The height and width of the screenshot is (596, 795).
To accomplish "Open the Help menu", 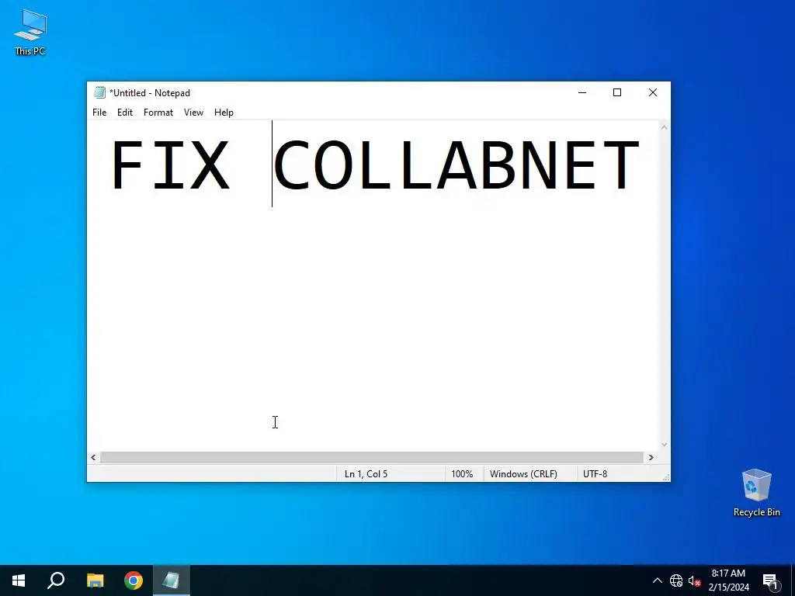I will click(224, 113).
